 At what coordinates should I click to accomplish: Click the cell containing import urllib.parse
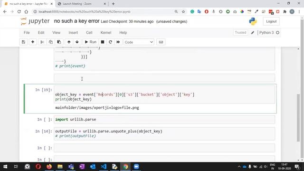click(x=164, y=119)
